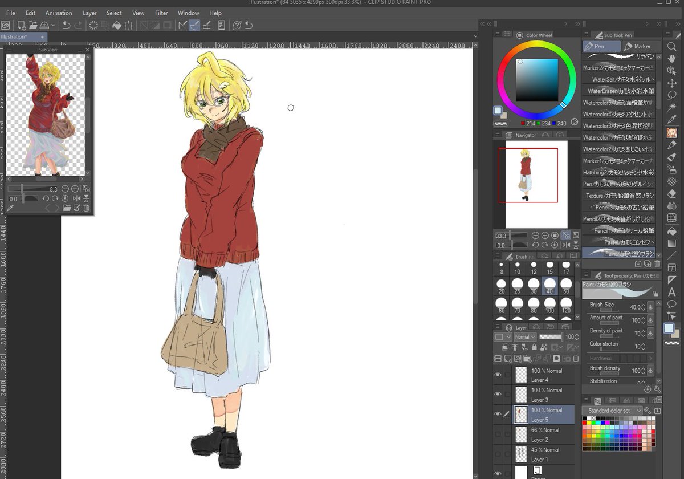Select the Eraser tool
This screenshot has width=684, height=479.
tap(672, 194)
